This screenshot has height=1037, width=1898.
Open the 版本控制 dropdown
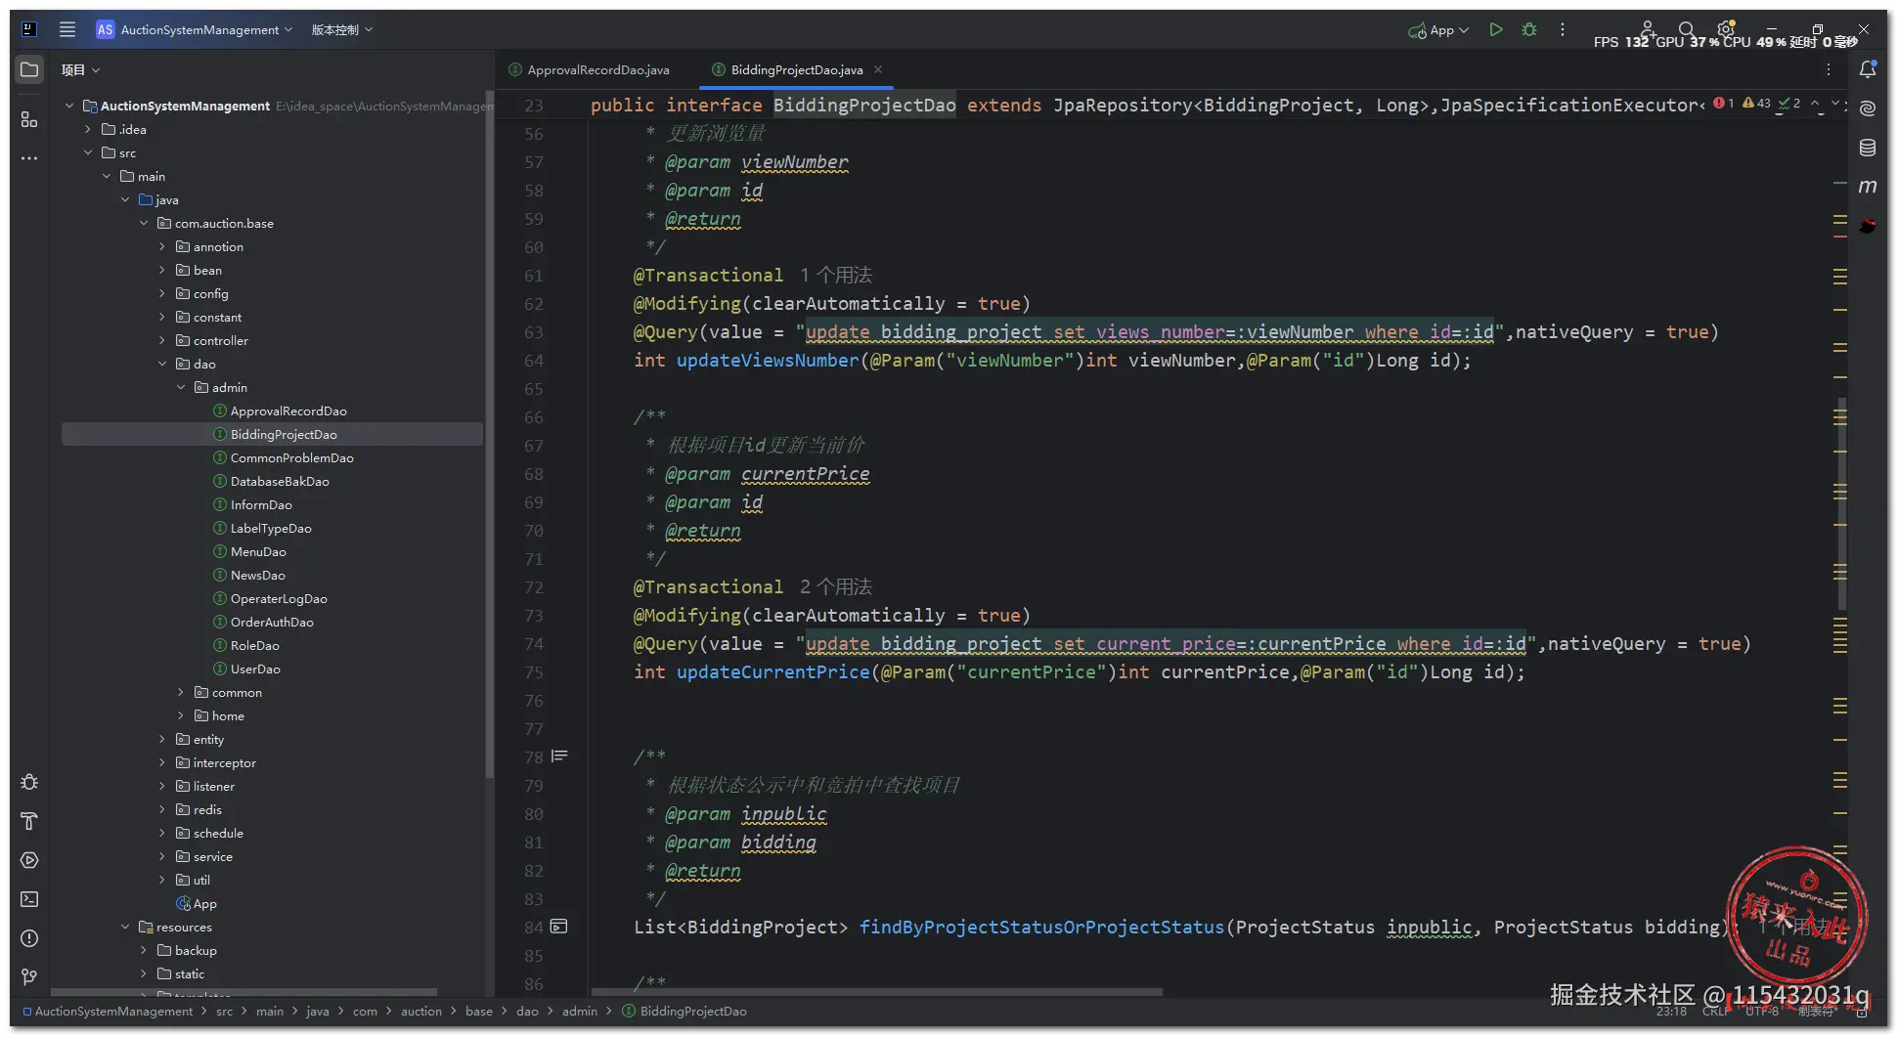(x=342, y=29)
